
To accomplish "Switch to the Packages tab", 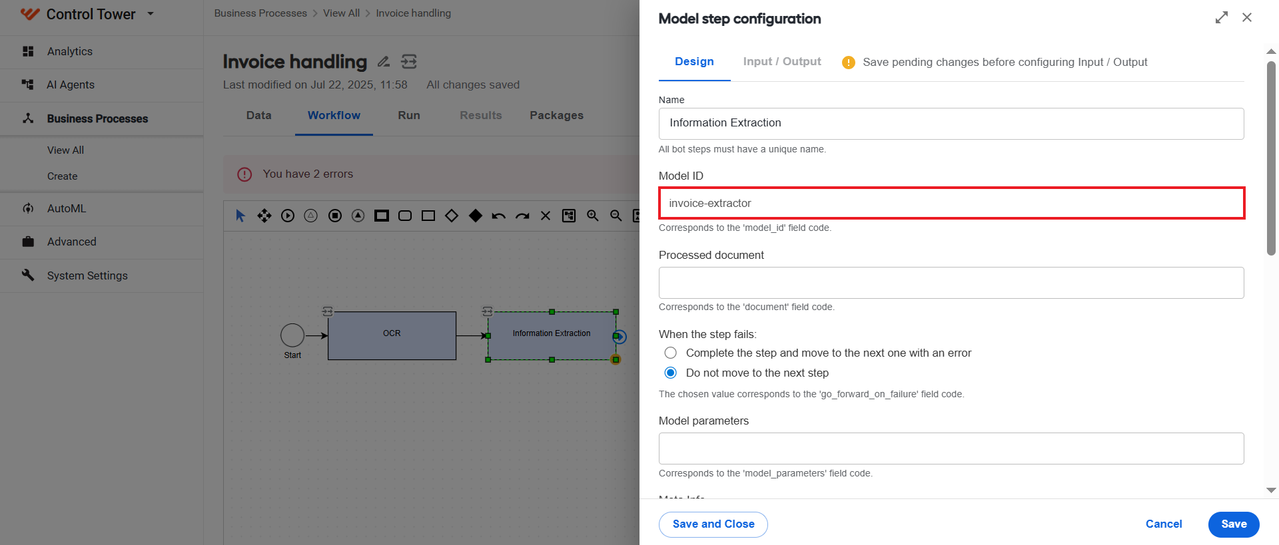I will 557,116.
